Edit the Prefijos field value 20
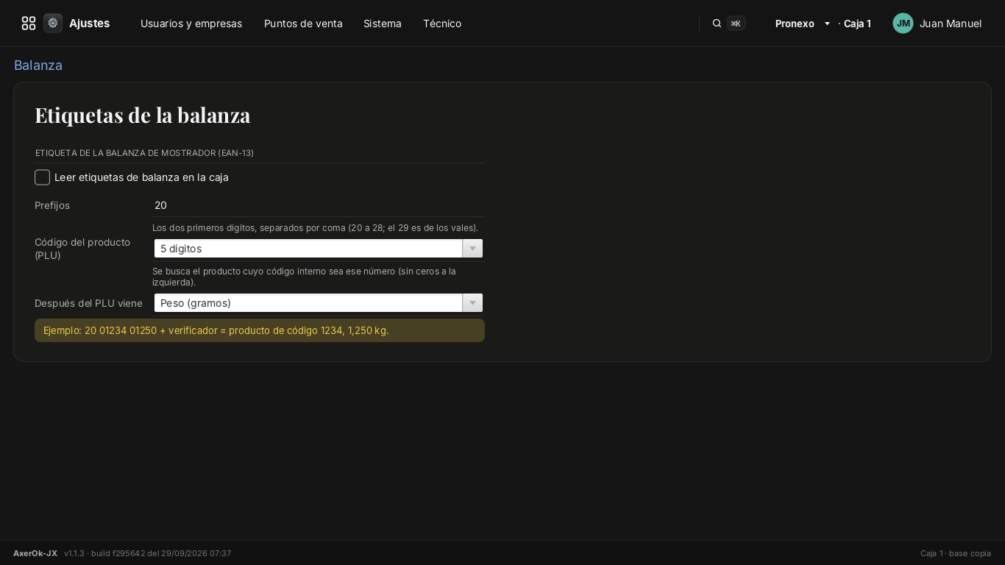Viewport: 1005px width, 565px height. (x=319, y=205)
